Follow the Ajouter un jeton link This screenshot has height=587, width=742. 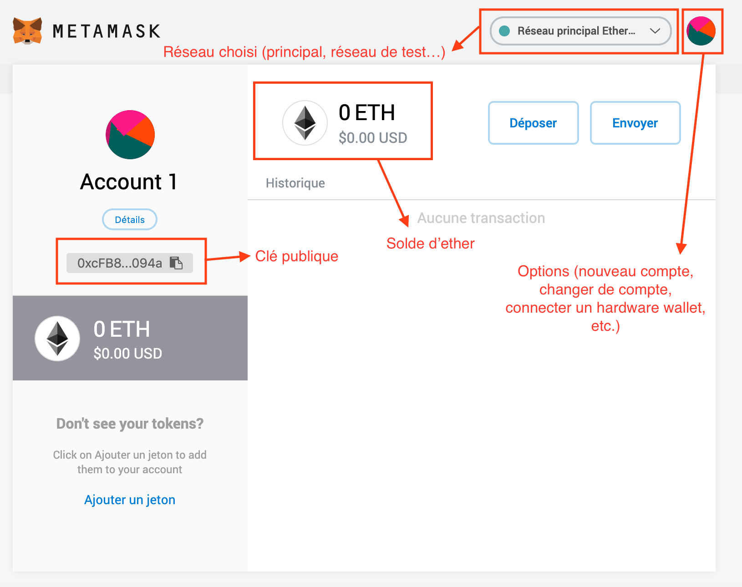click(130, 500)
